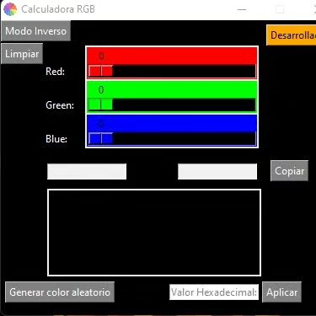316x316 pixels.
Task: Click the black color preview box
Action: [x=154, y=233]
